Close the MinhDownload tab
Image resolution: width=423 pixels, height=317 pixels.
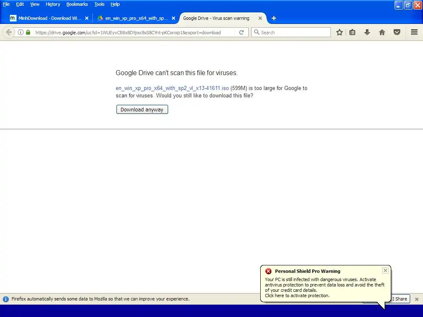(x=87, y=18)
